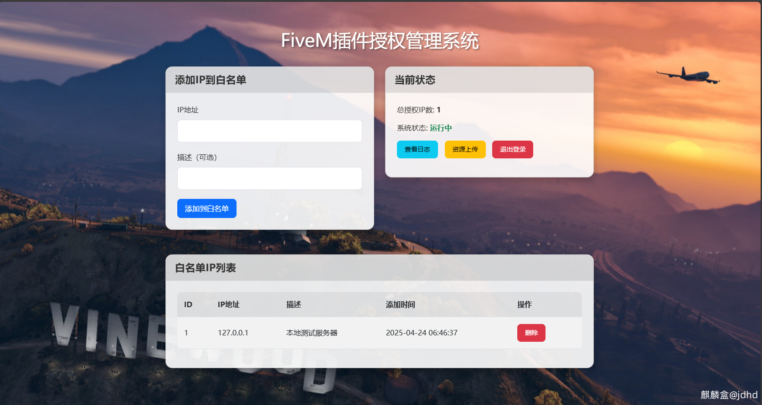Click the timestamp 2025-04-24 06:46:37
762x405 pixels.
coord(422,333)
